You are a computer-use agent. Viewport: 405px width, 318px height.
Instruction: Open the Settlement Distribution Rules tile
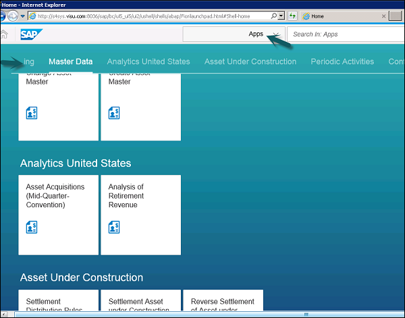point(59,303)
